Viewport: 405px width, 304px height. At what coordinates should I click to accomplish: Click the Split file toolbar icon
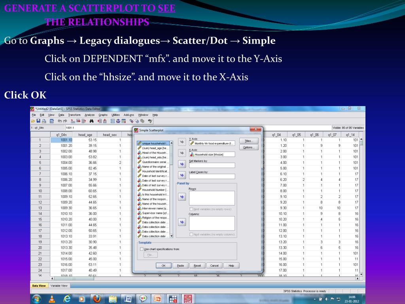coord(113,121)
